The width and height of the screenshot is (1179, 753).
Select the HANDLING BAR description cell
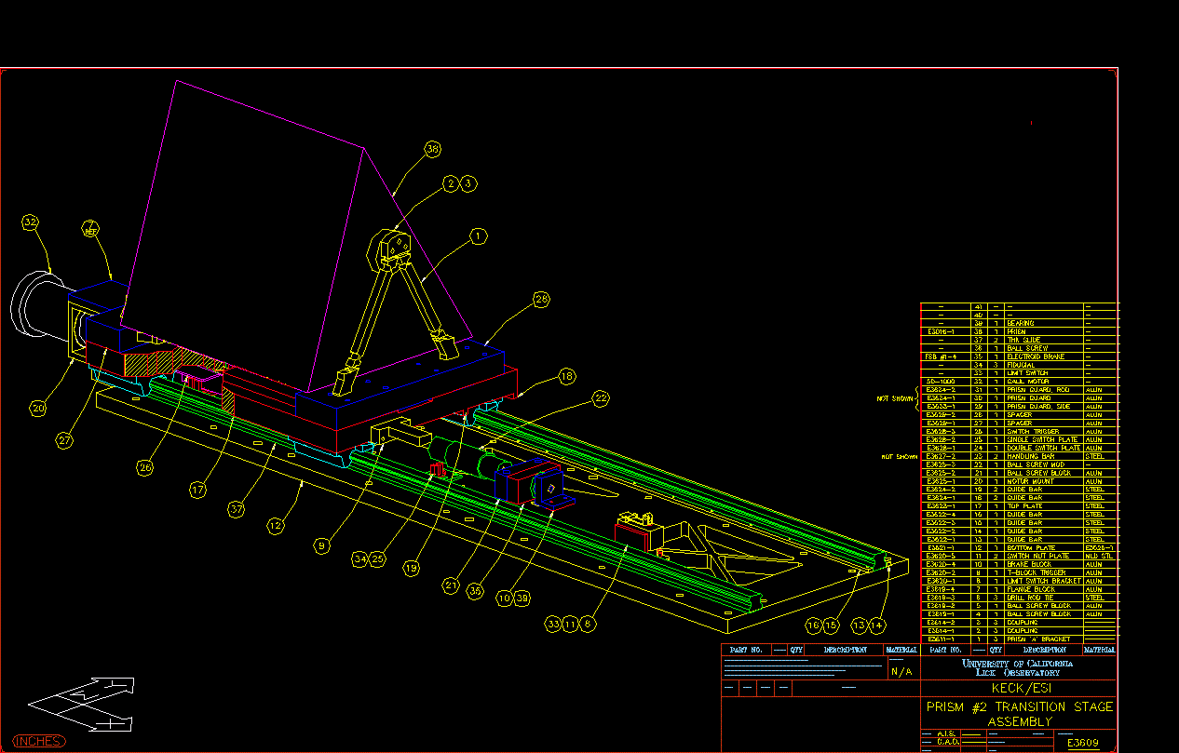pos(1043,456)
